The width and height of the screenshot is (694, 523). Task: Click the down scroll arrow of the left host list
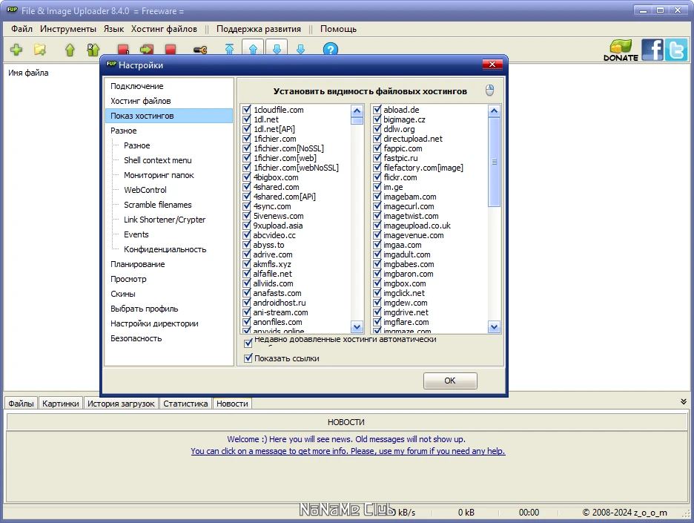pos(357,327)
